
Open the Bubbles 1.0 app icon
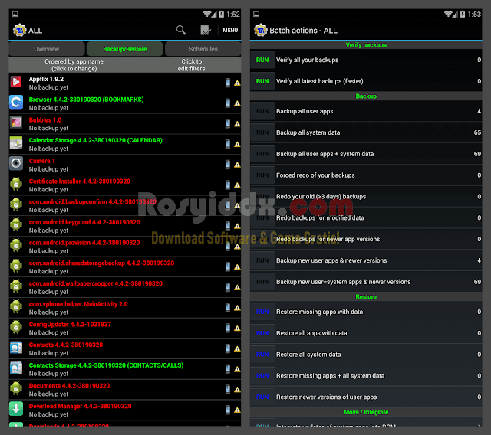click(16, 123)
